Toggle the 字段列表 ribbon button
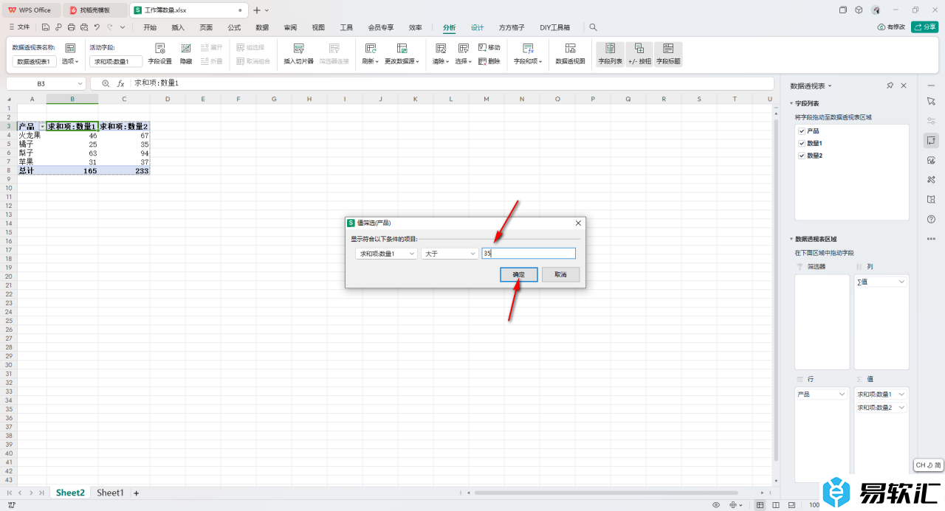This screenshot has height=511, width=945. pyautogui.click(x=610, y=53)
